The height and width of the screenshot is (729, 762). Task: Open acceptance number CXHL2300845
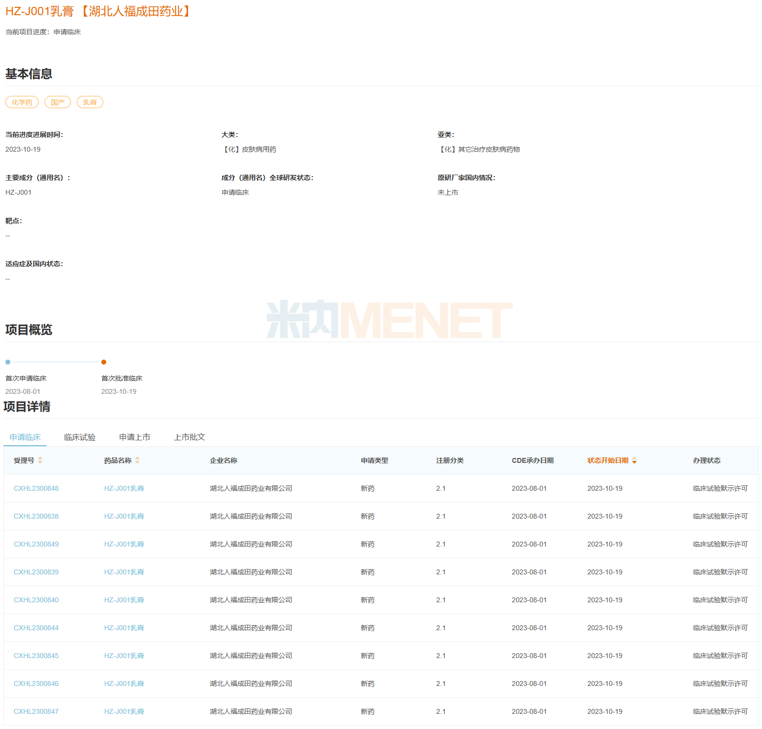pyautogui.click(x=36, y=656)
